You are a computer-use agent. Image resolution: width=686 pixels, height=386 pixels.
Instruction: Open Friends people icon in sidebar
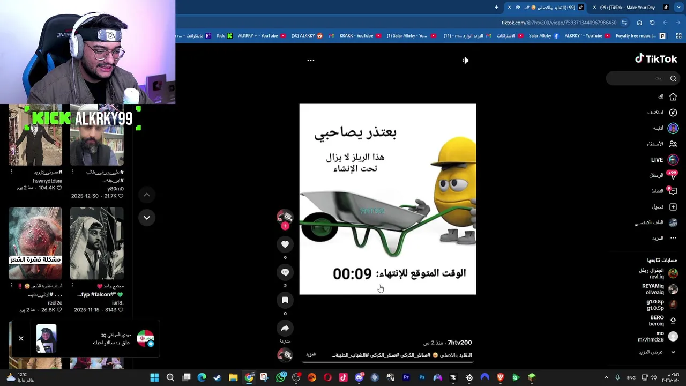[673, 144]
